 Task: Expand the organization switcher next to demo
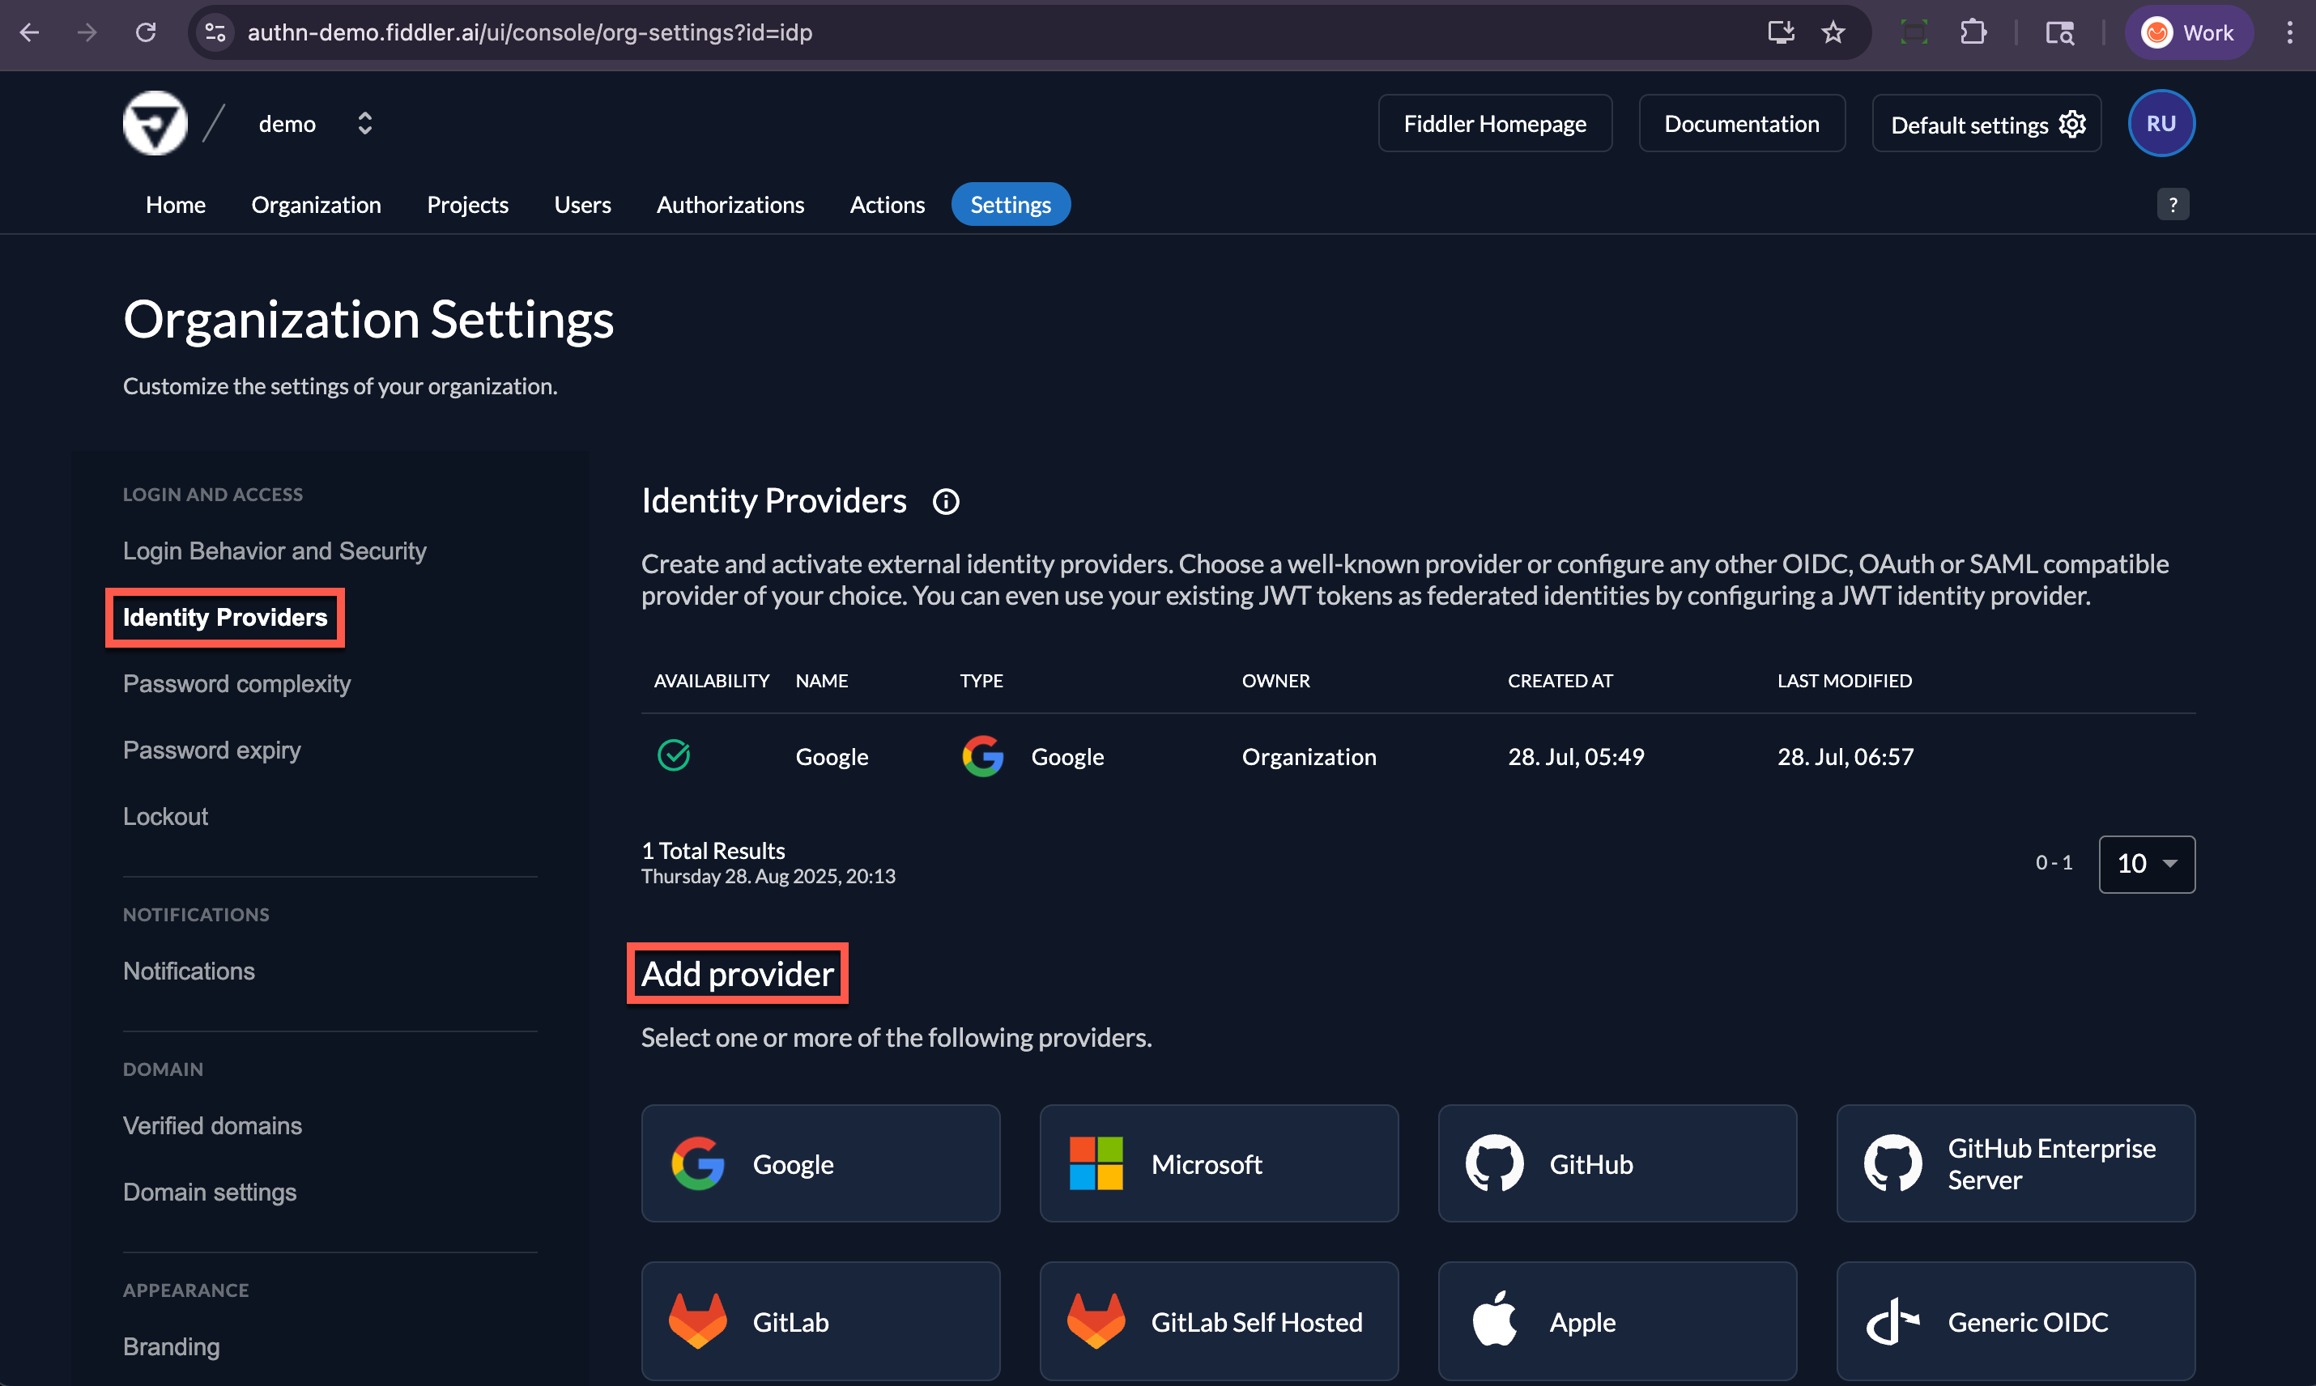pyautogui.click(x=364, y=122)
